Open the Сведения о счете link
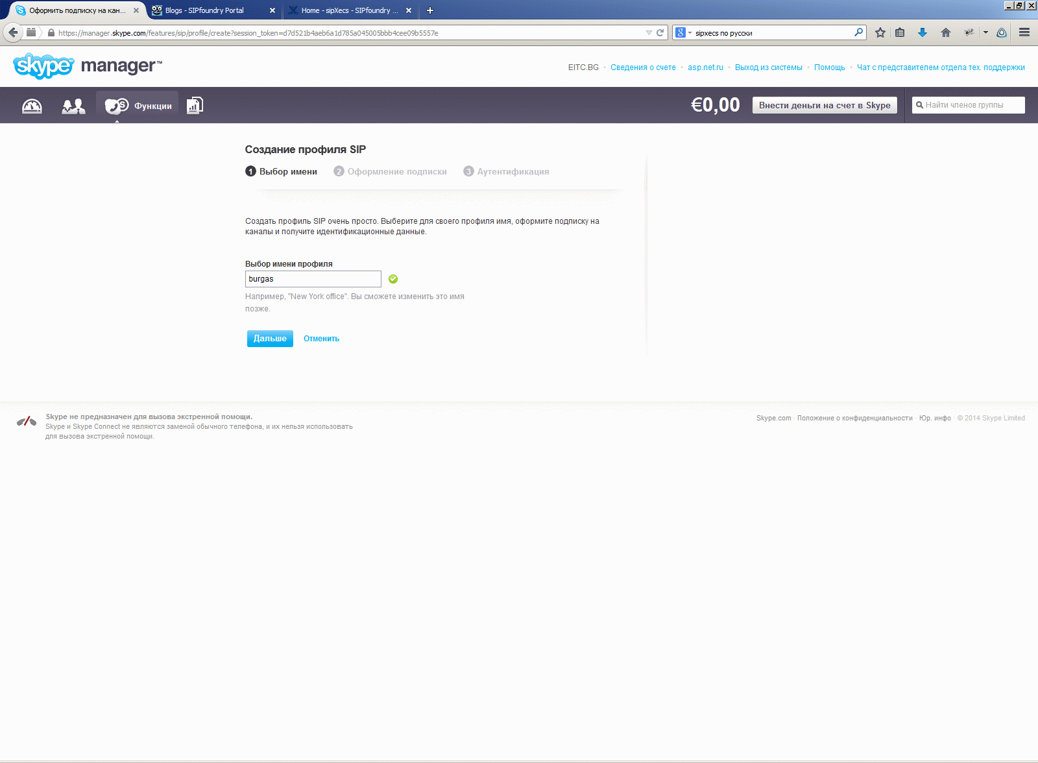1038x763 pixels. [x=643, y=67]
